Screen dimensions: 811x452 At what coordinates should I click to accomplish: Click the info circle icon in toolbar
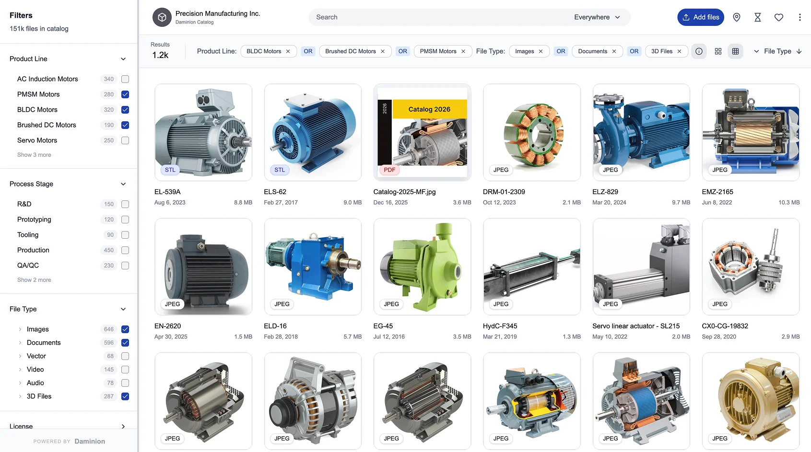click(699, 51)
